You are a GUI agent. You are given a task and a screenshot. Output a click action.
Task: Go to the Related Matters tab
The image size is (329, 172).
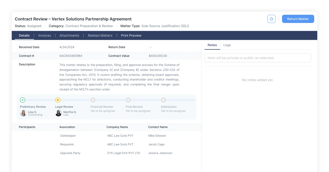100,35
